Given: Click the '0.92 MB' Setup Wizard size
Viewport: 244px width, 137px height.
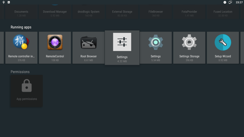Looking at the screenshot, I should [223, 60].
